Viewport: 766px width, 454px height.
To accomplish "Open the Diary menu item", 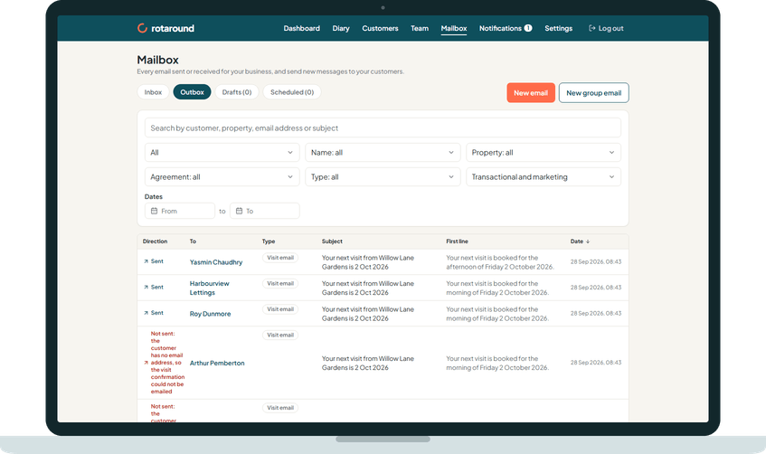I will [341, 28].
